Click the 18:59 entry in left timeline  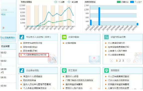tap(4, 69)
